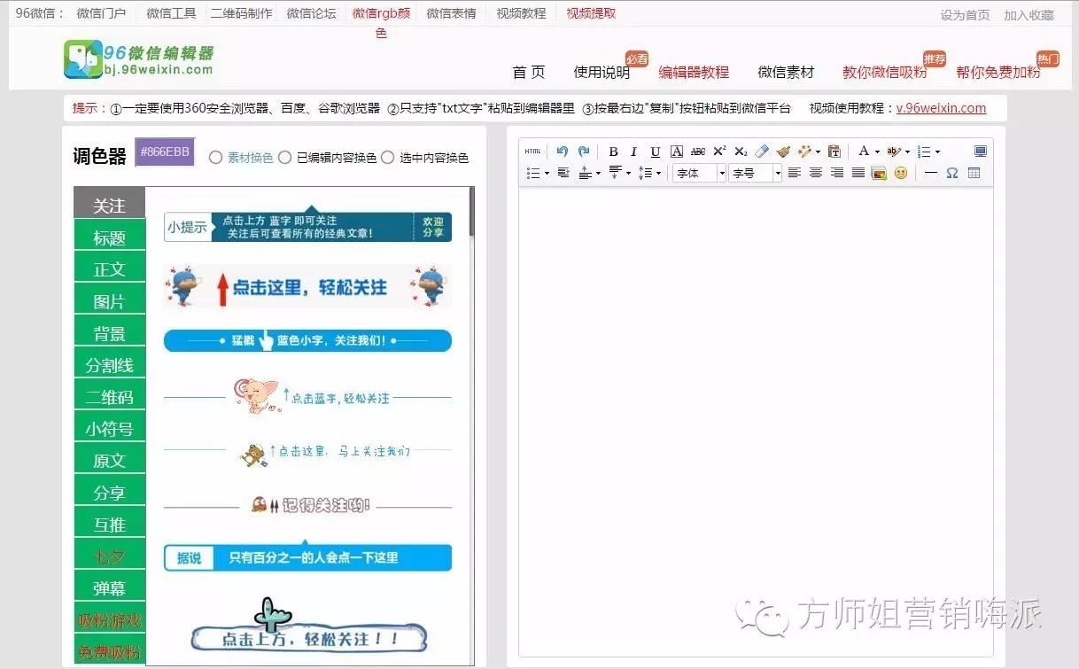Image resolution: width=1079 pixels, height=669 pixels.
Task: Open the 字体 font family dropdown
Action: click(x=699, y=173)
